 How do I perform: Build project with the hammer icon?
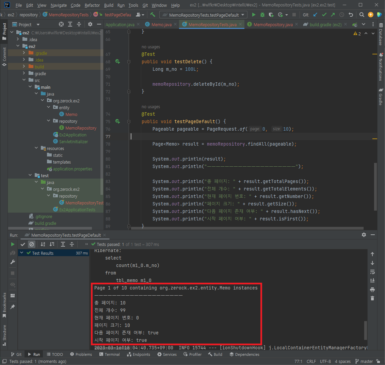tap(153, 15)
